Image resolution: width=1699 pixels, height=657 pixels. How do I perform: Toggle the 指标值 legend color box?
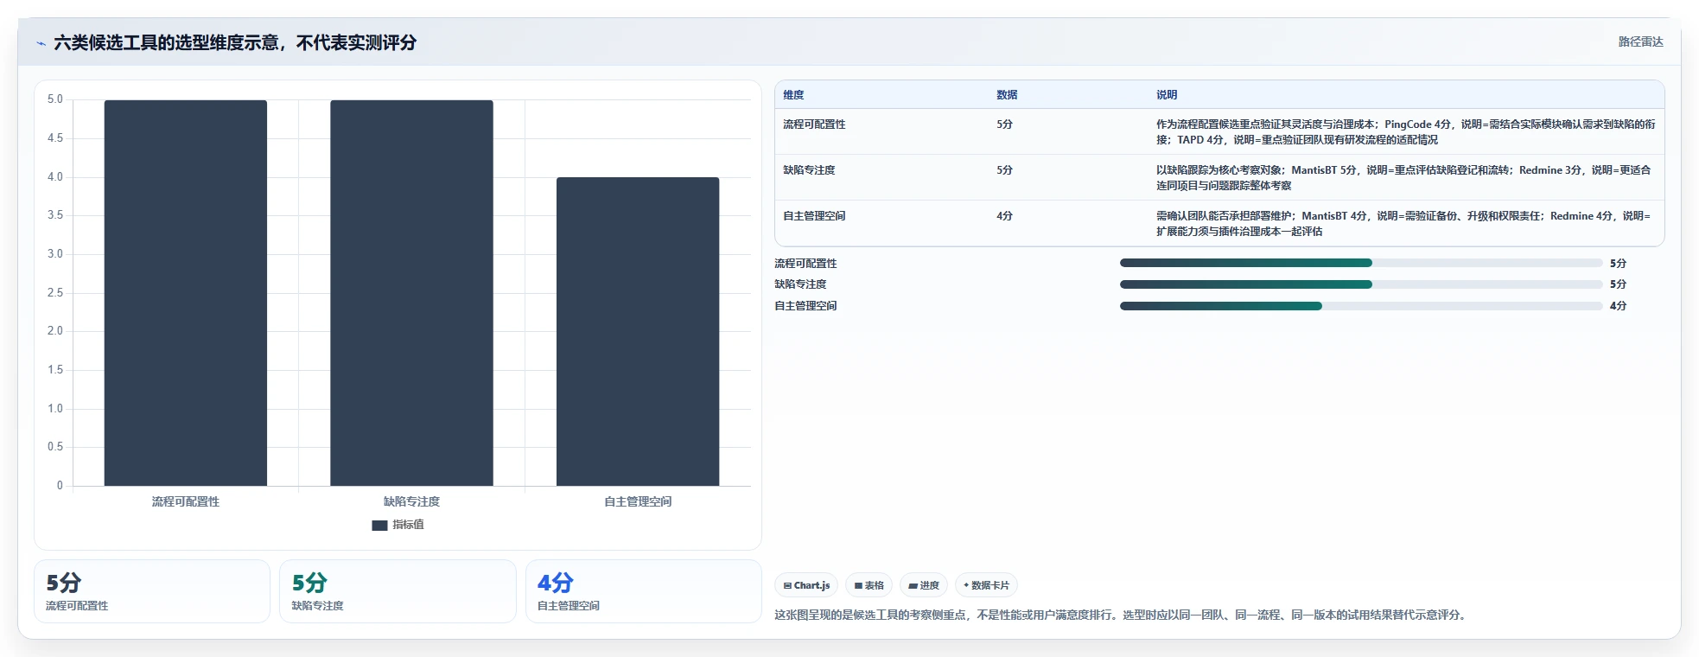coord(379,525)
